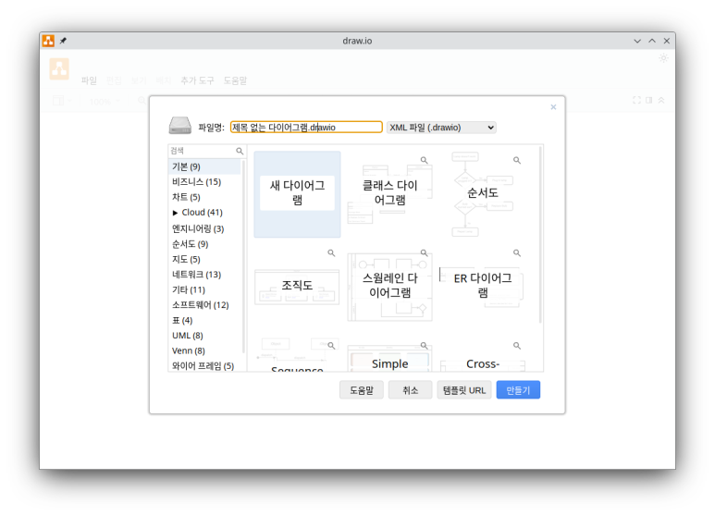Screen dimensions: 715x516
Task: Select the 표 (4) category
Action: click(x=204, y=321)
